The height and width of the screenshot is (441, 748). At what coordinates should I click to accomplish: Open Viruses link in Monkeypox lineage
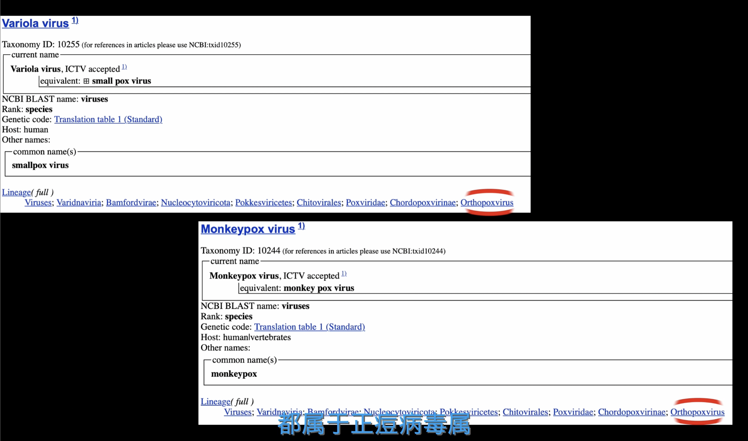(238, 412)
